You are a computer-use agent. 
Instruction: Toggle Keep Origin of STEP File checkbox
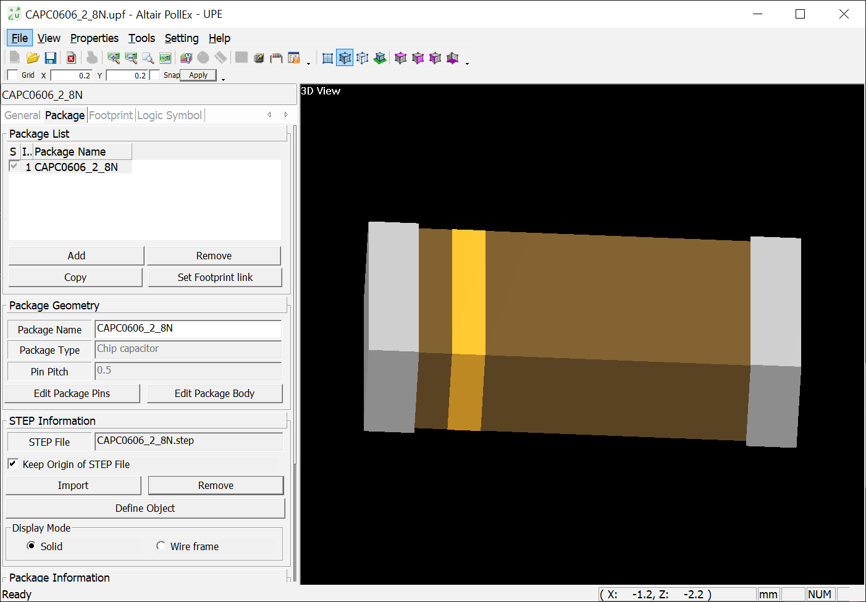pyautogui.click(x=12, y=464)
